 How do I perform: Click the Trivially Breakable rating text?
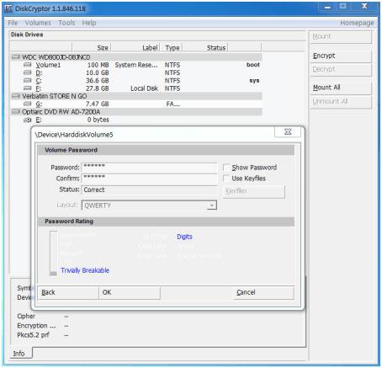click(85, 270)
